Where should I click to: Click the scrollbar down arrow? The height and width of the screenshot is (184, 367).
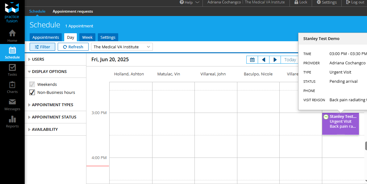coord(366,180)
